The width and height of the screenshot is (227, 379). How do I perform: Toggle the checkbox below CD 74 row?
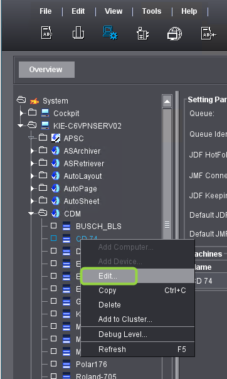click(x=53, y=251)
